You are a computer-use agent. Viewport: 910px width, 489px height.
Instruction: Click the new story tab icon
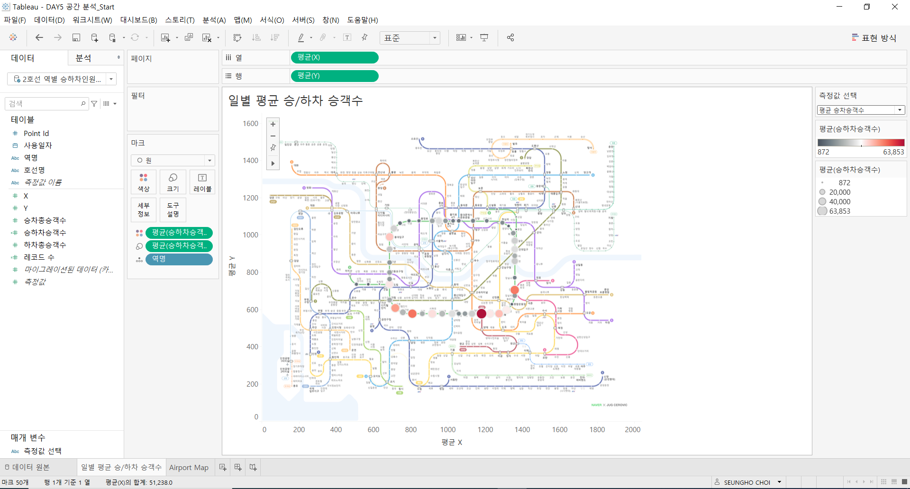pos(253,467)
